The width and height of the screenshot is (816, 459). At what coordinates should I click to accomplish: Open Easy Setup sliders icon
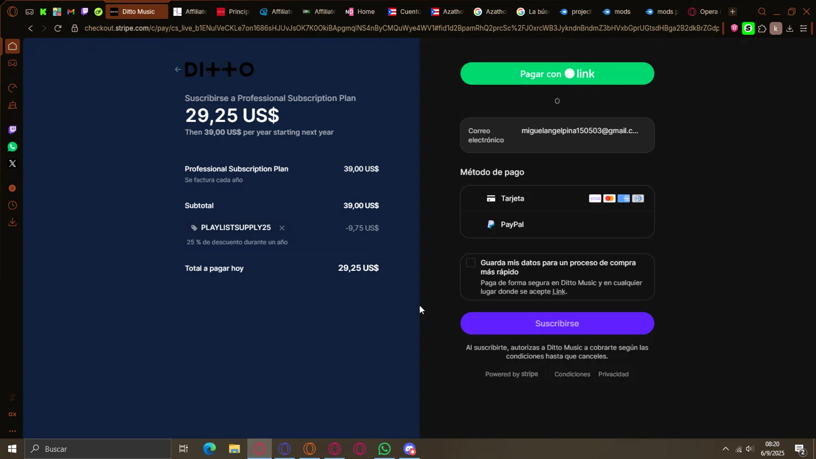tap(803, 28)
